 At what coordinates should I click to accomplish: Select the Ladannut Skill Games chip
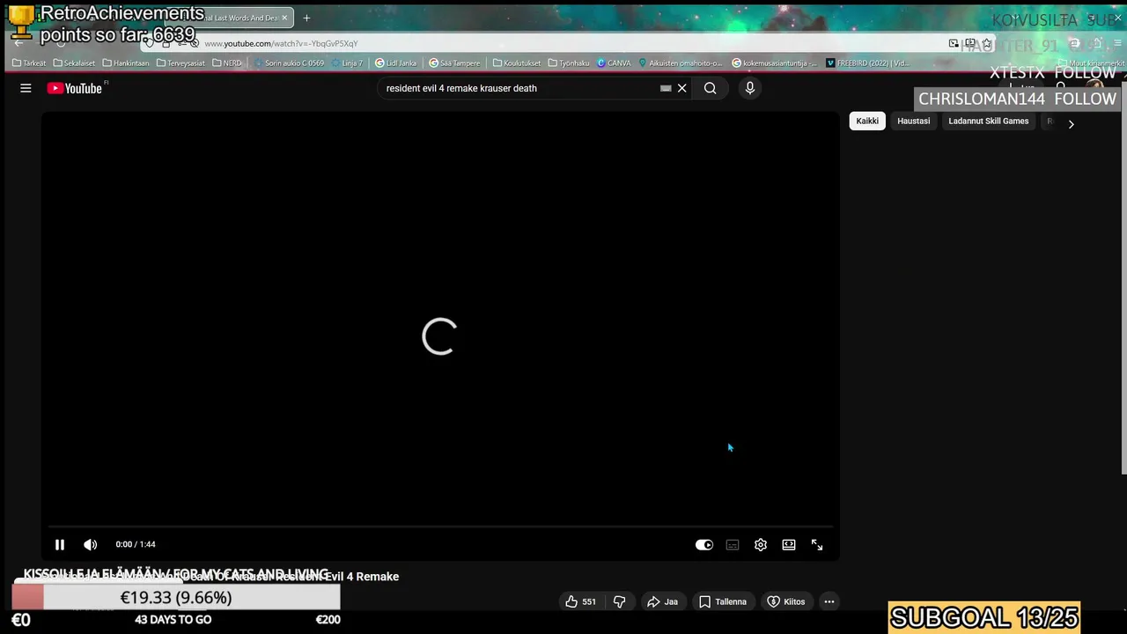click(x=988, y=121)
